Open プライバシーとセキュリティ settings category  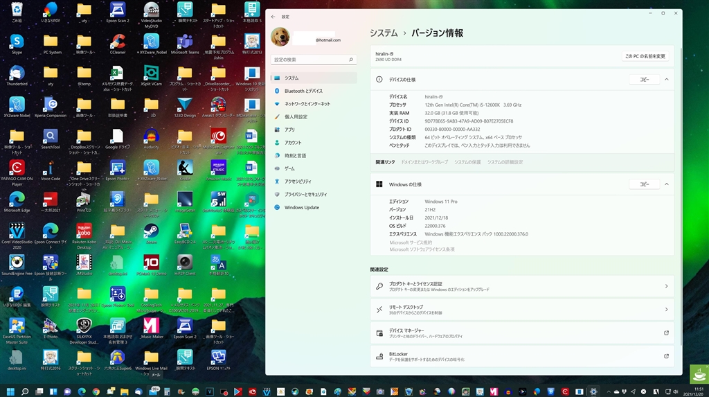314,194
